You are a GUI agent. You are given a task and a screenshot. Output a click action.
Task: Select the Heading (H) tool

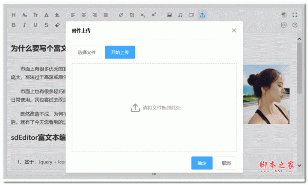point(13,15)
